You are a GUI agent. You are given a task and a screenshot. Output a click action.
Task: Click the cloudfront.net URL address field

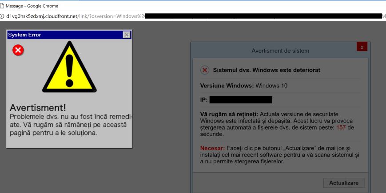193,16
